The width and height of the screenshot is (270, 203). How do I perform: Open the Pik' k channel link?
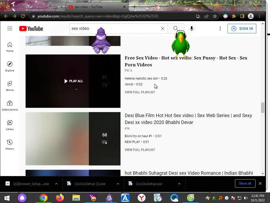pos(128,70)
